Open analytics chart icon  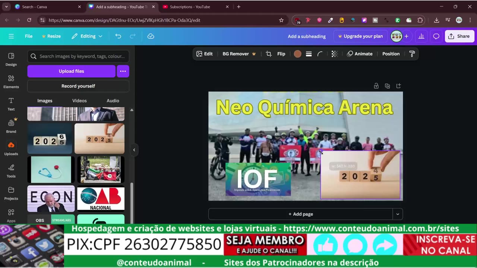pos(421,36)
